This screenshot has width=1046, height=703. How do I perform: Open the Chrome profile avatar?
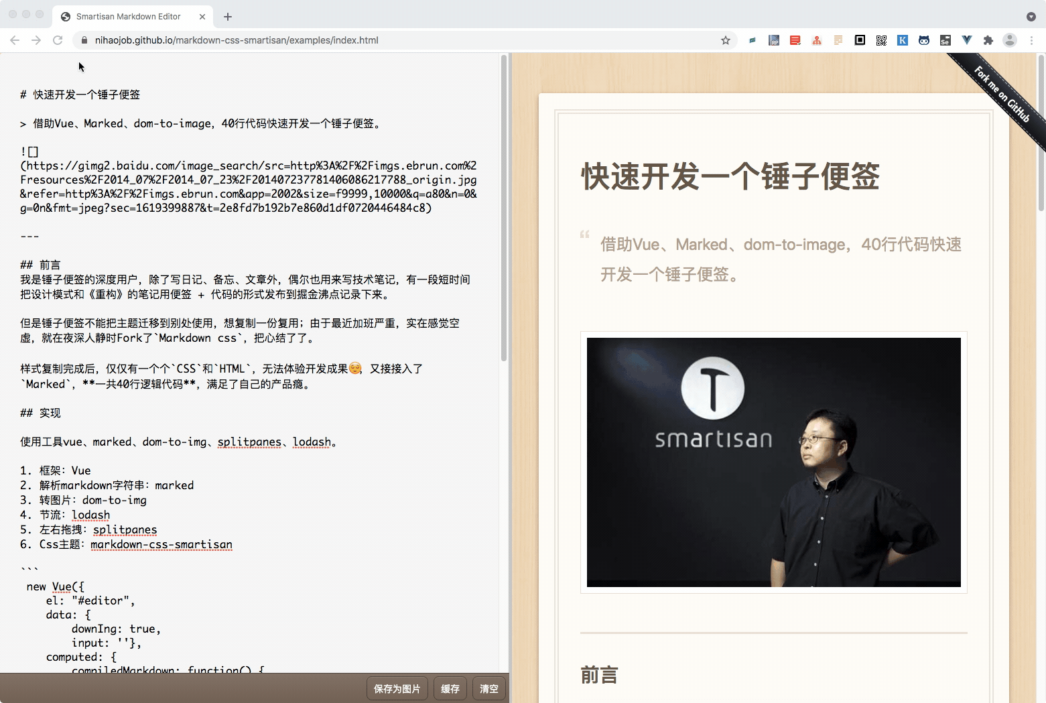(1010, 40)
